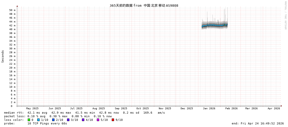The image size is (288, 127).
Task: Click the May 2025 x-axis label
Action: (32, 108)
